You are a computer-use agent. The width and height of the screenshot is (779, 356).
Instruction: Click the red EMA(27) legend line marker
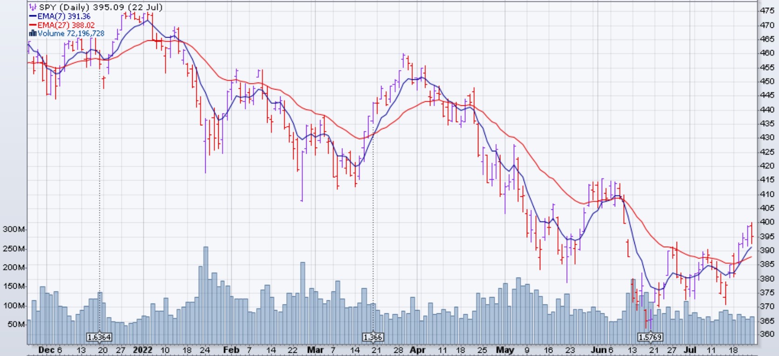(33, 25)
